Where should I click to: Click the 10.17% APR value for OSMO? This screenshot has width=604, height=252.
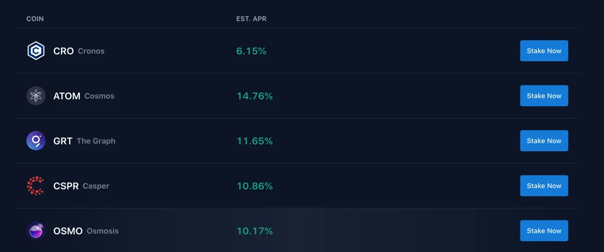255,231
